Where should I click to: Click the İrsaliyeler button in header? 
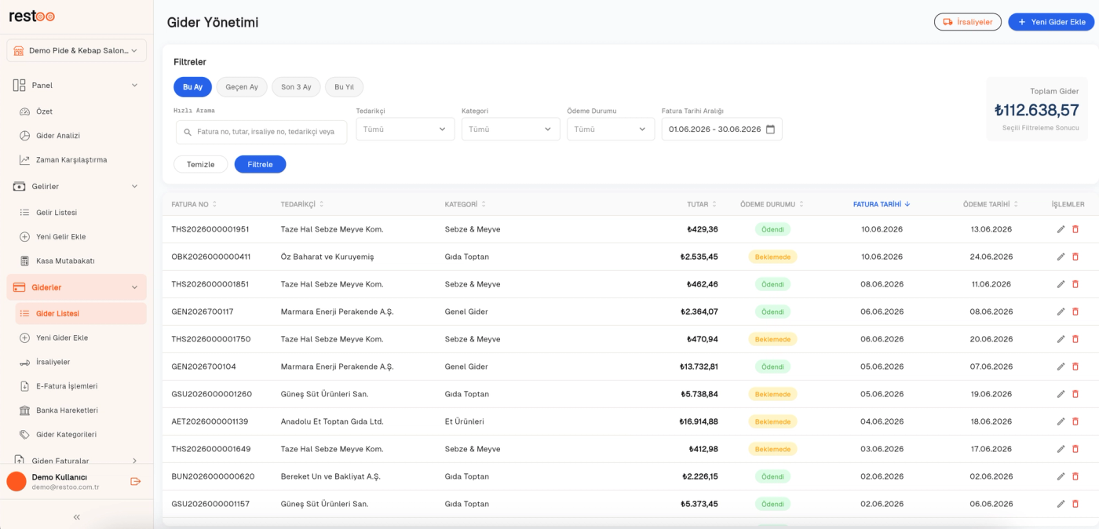click(968, 22)
